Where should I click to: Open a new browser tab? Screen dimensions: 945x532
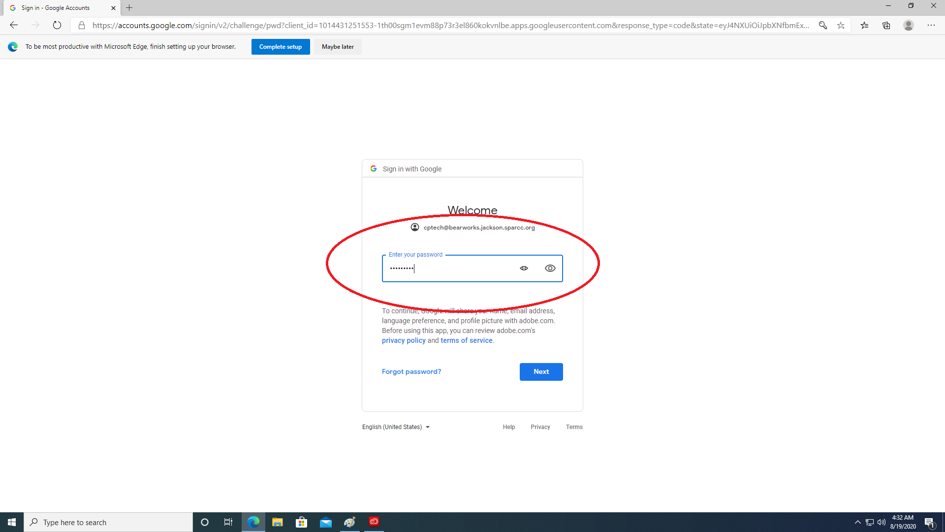(129, 8)
